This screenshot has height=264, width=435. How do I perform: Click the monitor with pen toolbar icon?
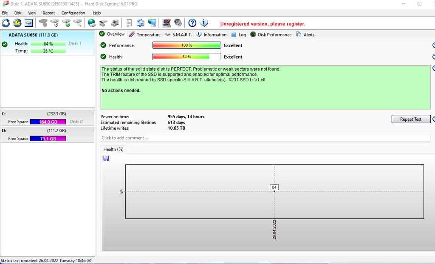point(167,23)
